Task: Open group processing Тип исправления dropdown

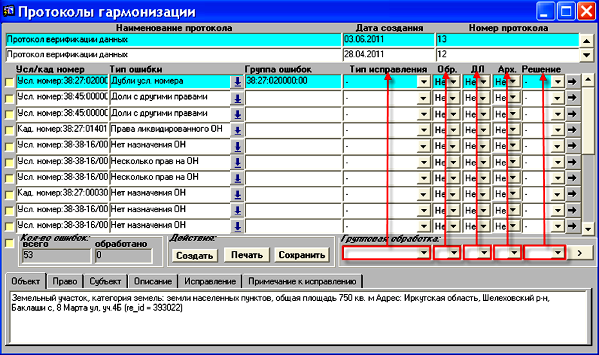Action: tap(424, 253)
